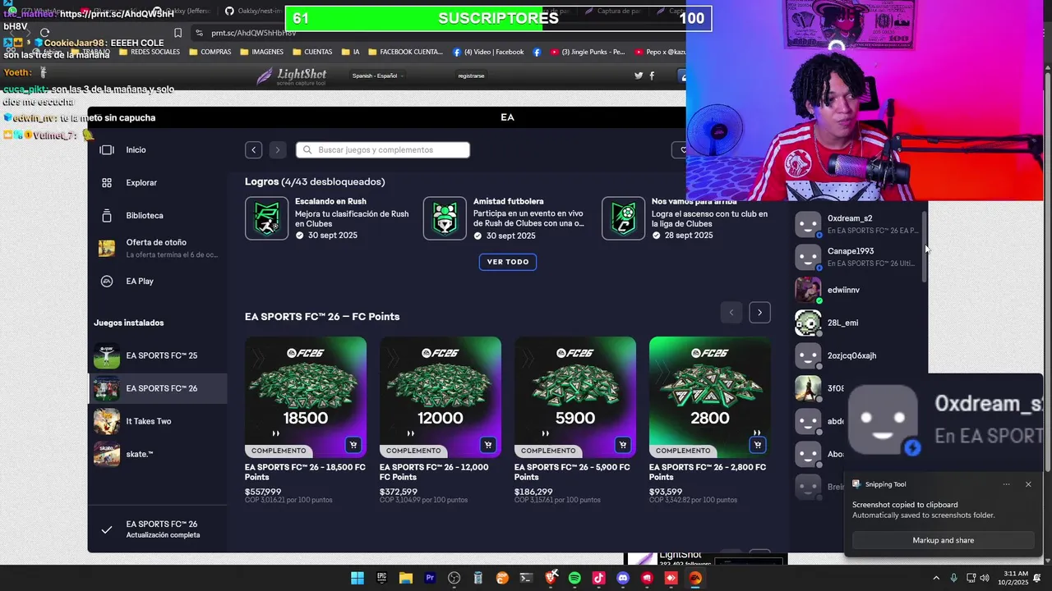1052x591 pixels.
Task: Add 2,800 FC Points to cart
Action: pos(757,445)
